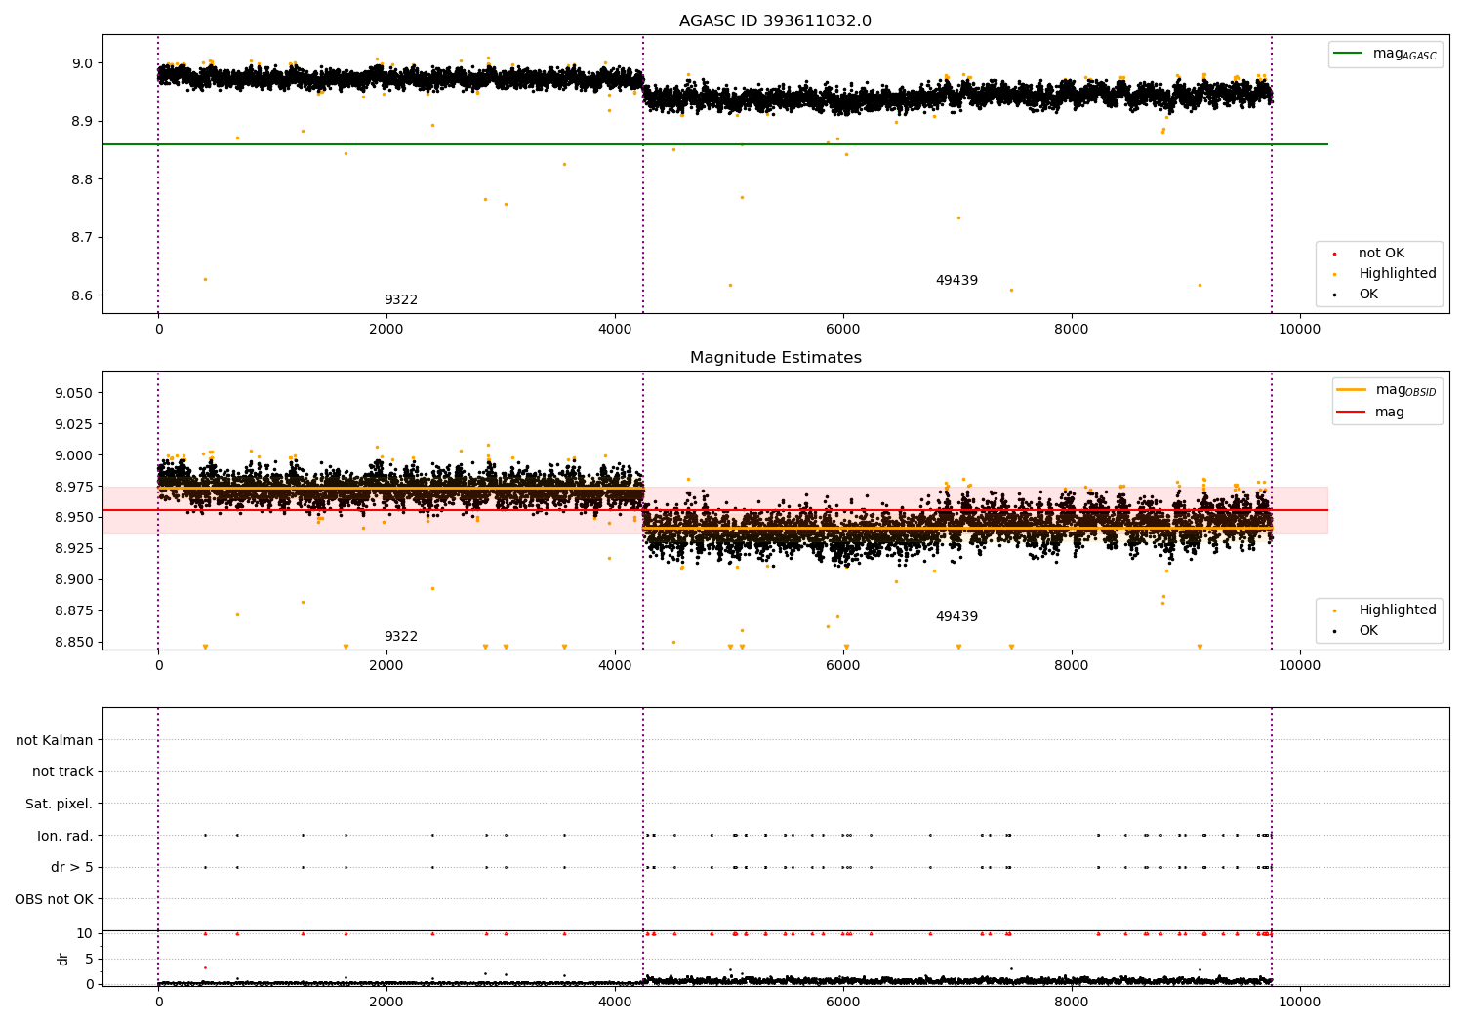Click the "dr" axis label in bottom plot
Image resolution: width=1464 pixels, height=1024 pixels.
click(x=63, y=959)
